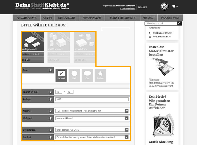Choose the im Siebdruck option
The width and height of the screenshot is (197, 145).
click(x=84, y=47)
